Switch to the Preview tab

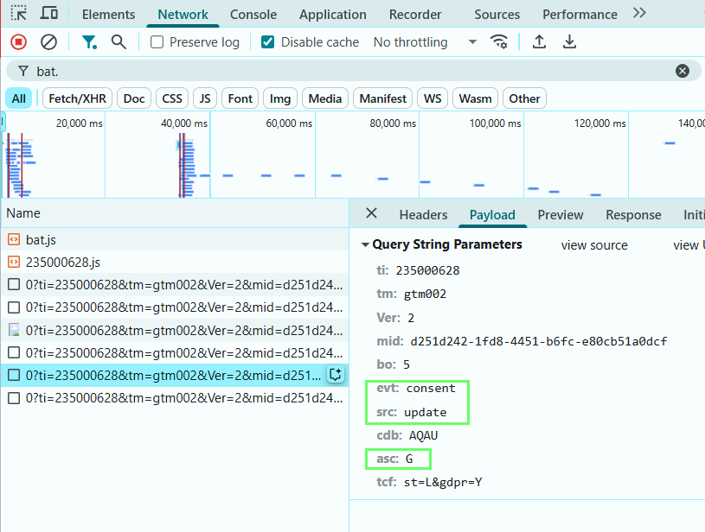click(x=561, y=214)
